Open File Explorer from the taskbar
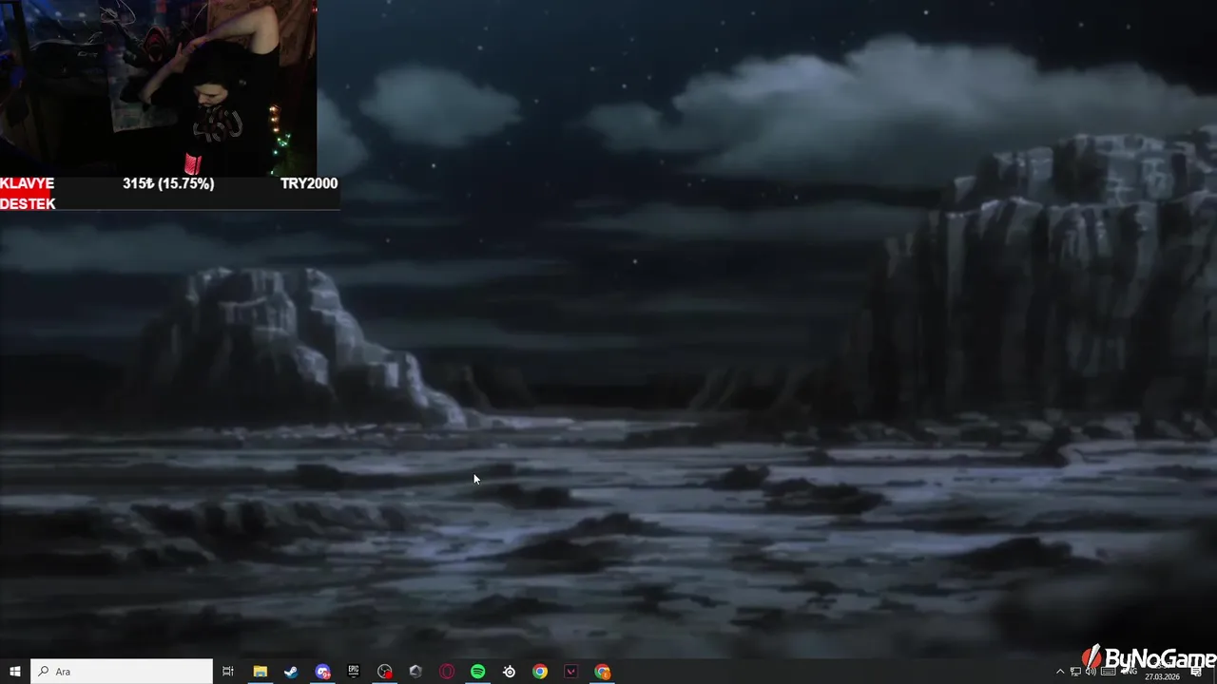This screenshot has height=684, width=1217. (x=260, y=672)
